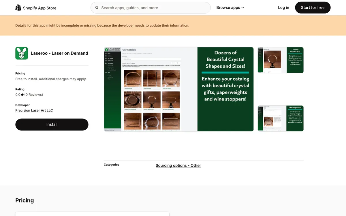Click the Start for free button
Viewport: 346px width, 216px height.
coord(313,8)
